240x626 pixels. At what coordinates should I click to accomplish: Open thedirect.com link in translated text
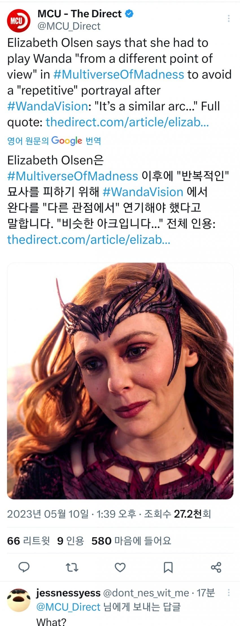[x=89, y=239]
